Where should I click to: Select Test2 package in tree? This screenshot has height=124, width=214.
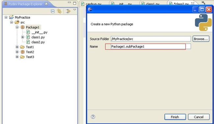(30, 52)
